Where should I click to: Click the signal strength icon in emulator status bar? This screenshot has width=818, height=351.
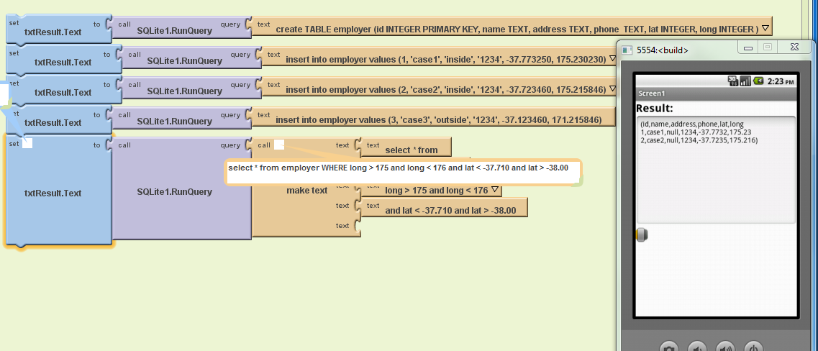745,81
